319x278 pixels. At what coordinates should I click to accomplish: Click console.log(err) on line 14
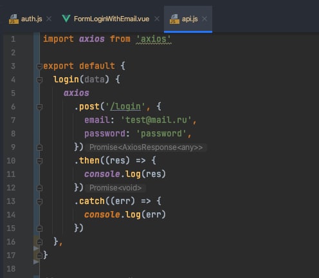click(x=125, y=215)
